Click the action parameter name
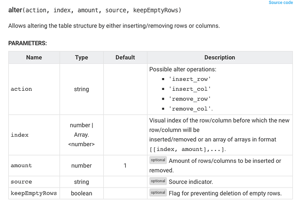This screenshot has height=202, width=302. pyautogui.click(x=21, y=89)
